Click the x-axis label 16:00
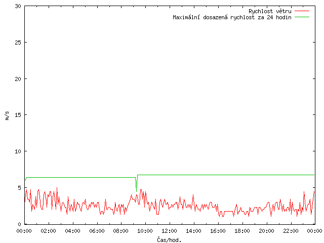The image size is (324, 243). [x=218, y=231]
